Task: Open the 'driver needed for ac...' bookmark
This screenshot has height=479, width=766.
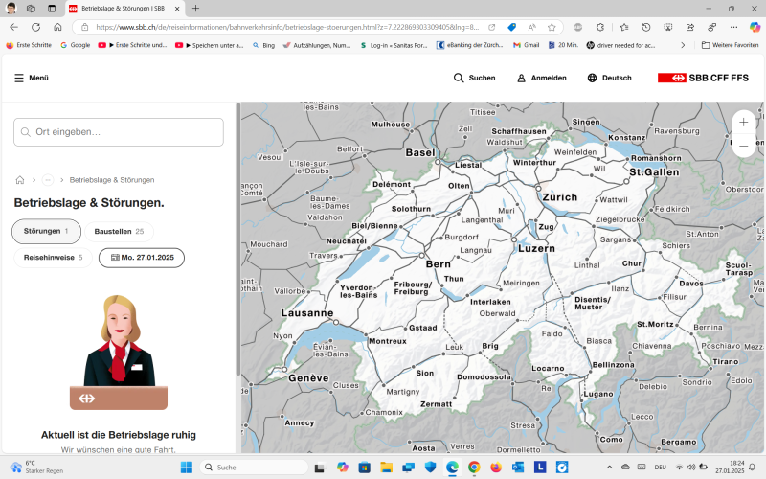Action: [x=620, y=45]
